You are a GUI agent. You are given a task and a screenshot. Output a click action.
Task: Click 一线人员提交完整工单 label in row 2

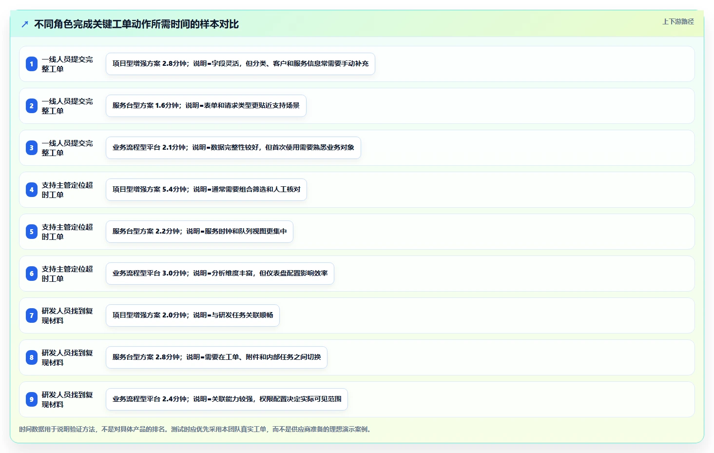(67, 106)
